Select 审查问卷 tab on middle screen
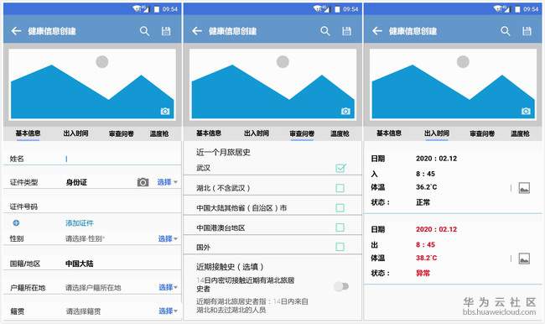 [x=302, y=133]
